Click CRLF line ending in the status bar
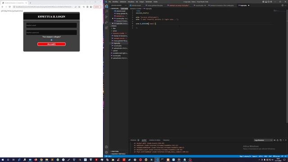The height and width of the screenshot is (162, 288). tap(265, 156)
